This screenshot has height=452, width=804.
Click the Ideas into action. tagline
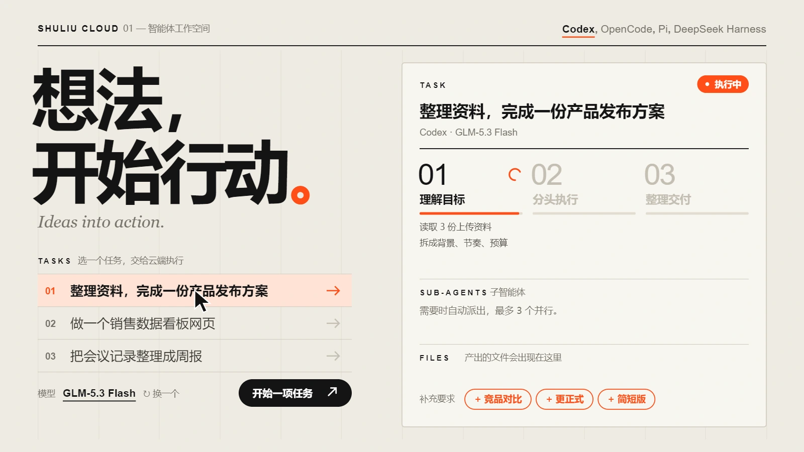click(101, 222)
